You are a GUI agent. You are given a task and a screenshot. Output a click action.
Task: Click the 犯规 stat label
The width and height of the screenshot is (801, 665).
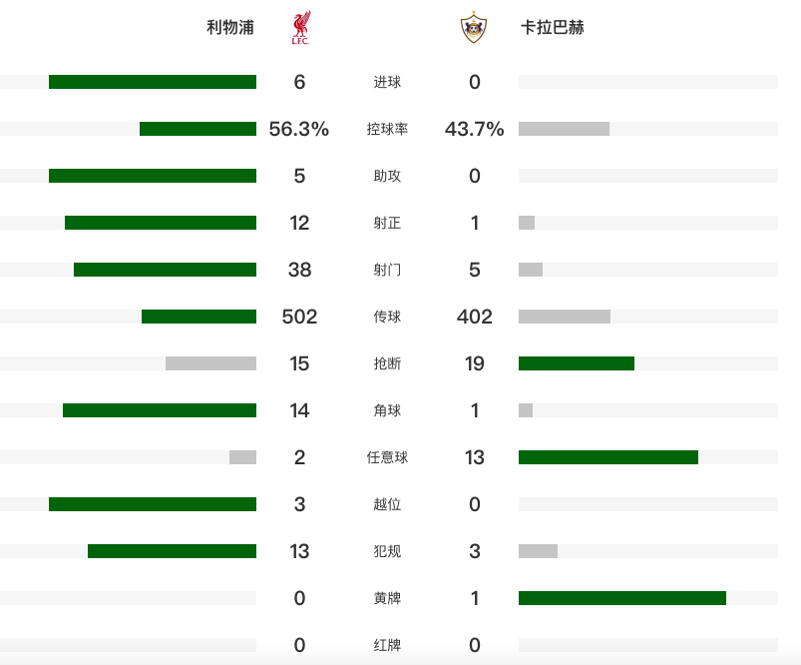click(x=387, y=551)
